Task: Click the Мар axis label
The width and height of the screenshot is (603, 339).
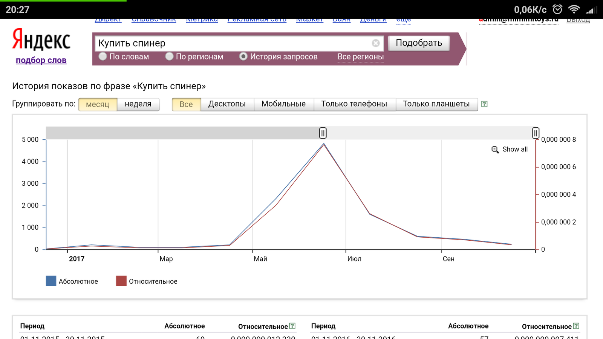Action: pos(166,259)
